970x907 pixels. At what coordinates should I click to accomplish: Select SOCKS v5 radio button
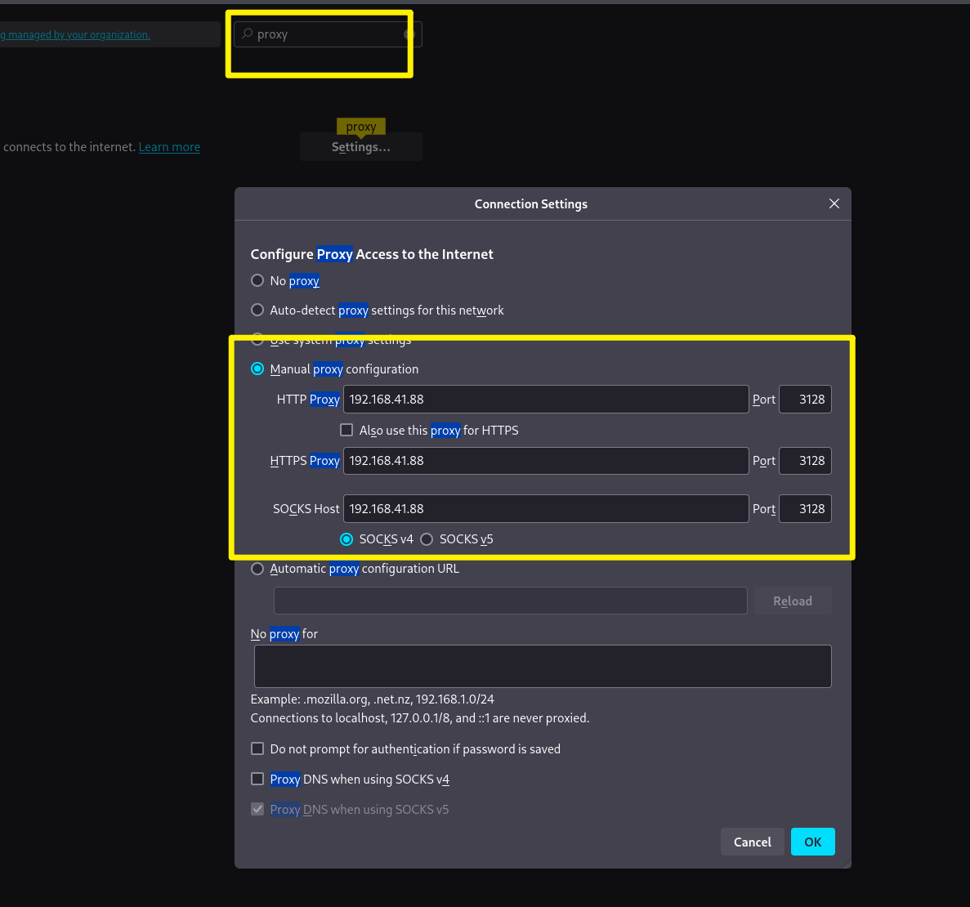pos(427,539)
